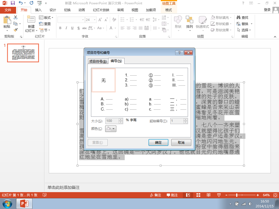Open Windows Start button
Screen dimensions: 279x209
(7, 204)
